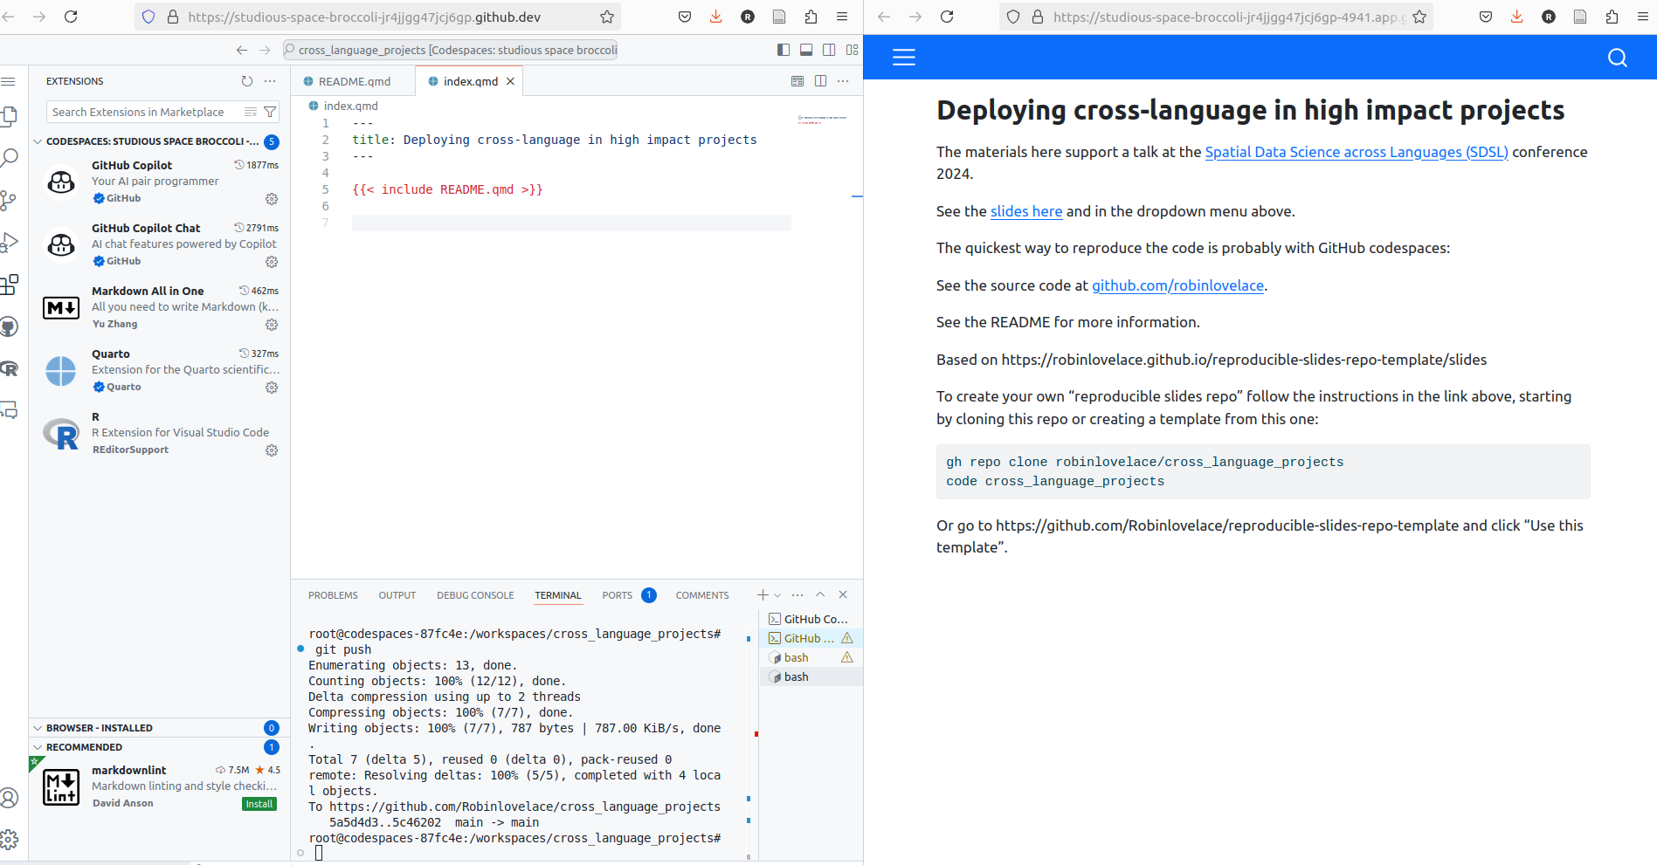Click the terminal vertical scrollbar
This screenshot has height=865, width=1657.
[749, 742]
